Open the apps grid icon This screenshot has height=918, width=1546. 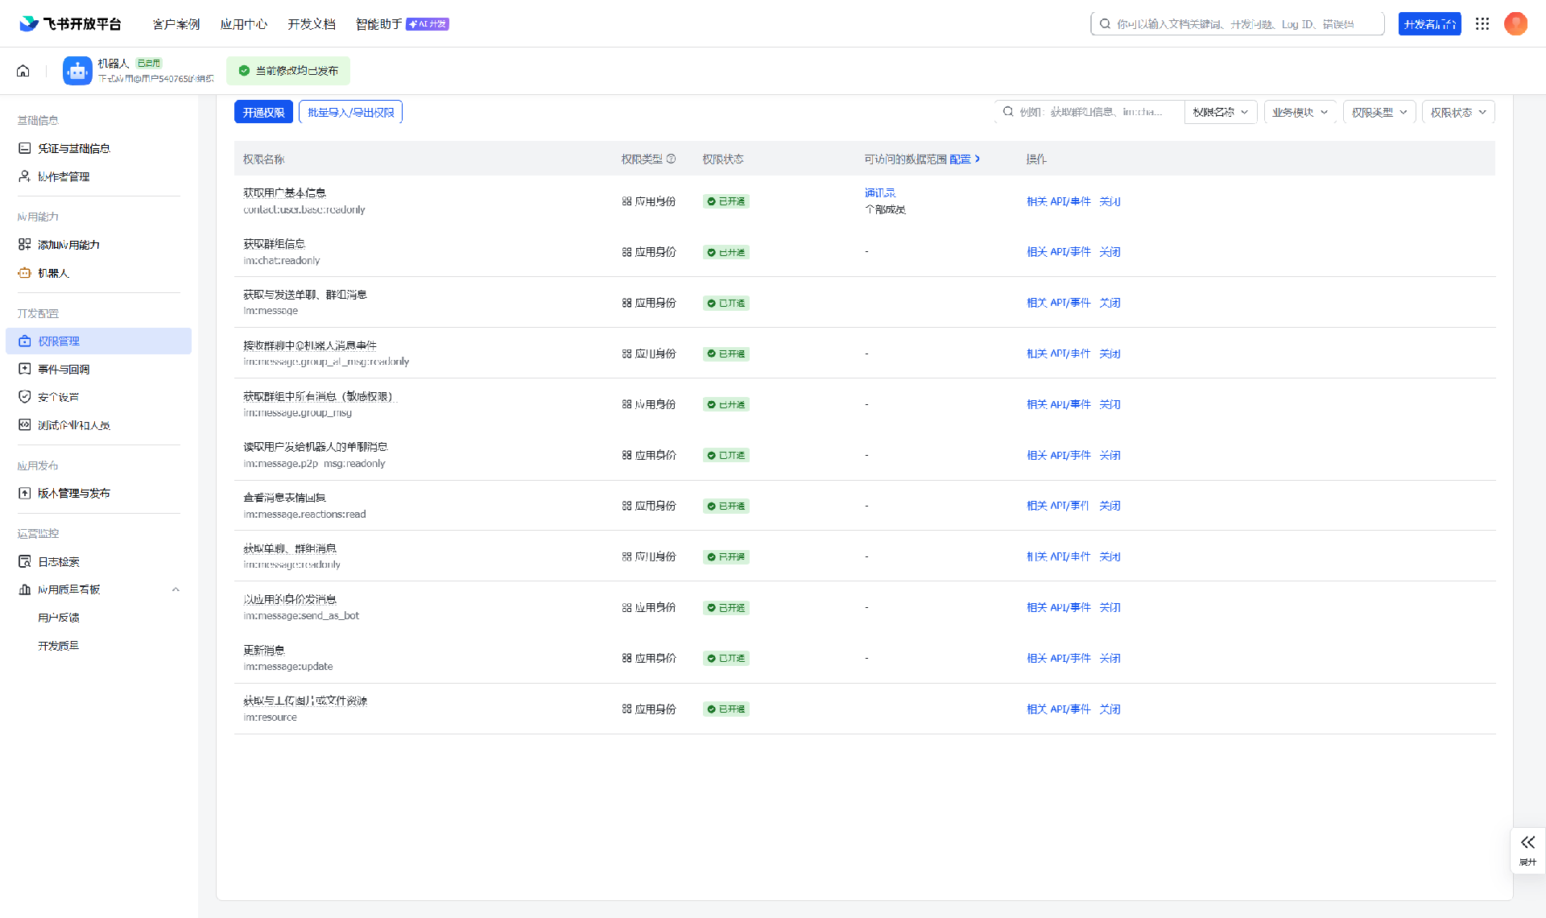1482,24
